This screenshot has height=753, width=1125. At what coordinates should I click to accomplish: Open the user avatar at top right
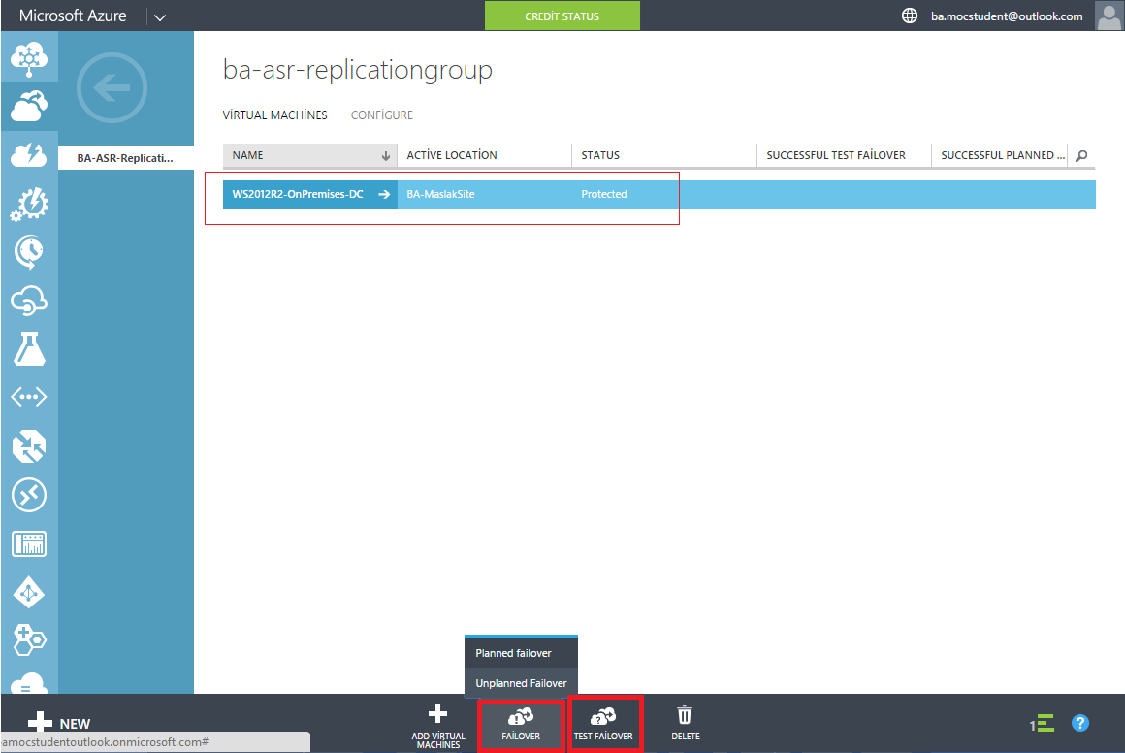pyautogui.click(x=1109, y=16)
